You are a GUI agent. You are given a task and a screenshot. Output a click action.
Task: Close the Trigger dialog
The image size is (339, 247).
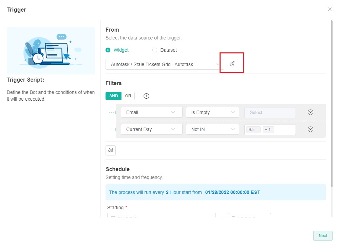click(x=329, y=9)
